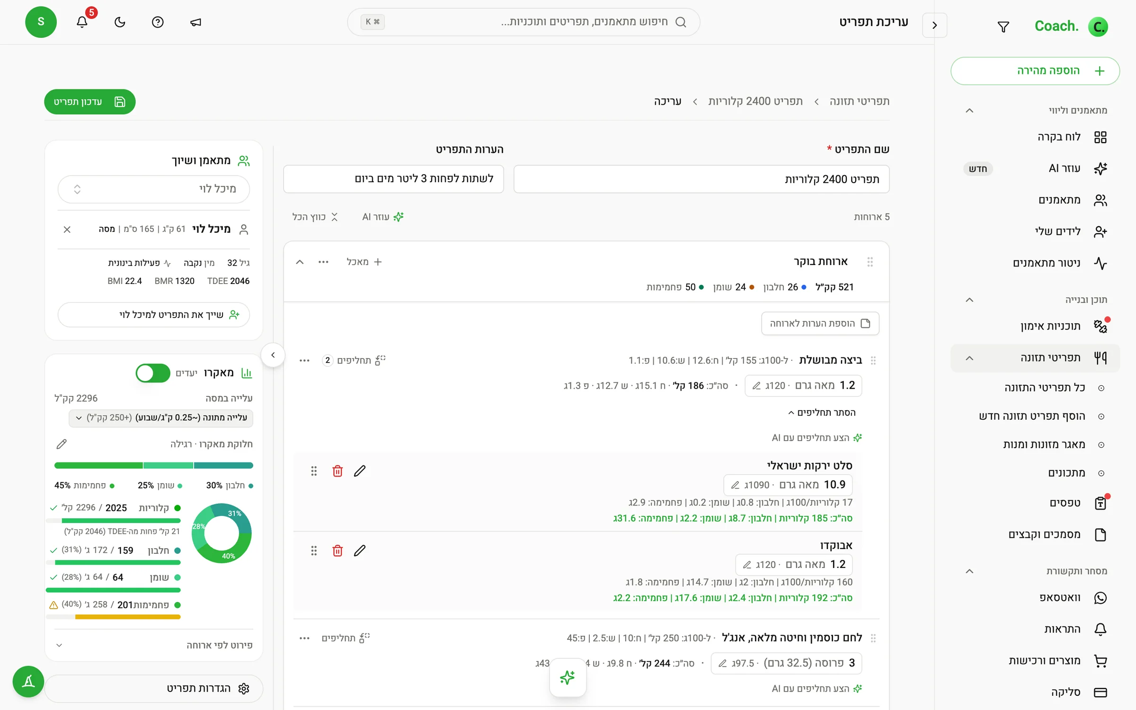Open the מיכל לוי trainee selector
This screenshot has width=1136, height=710.
[154, 189]
